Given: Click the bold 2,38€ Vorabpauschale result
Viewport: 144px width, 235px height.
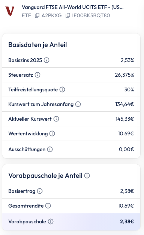Looking at the screenshot, I should (127, 221).
